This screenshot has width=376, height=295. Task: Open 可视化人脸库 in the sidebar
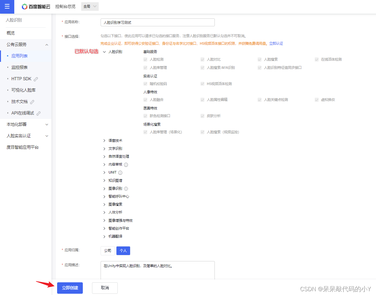coord(23,90)
